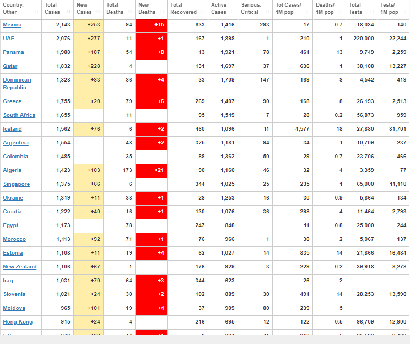Image resolution: width=410 pixels, height=344 pixels.
Task: Open the Moldova country link
Action: point(14,308)
